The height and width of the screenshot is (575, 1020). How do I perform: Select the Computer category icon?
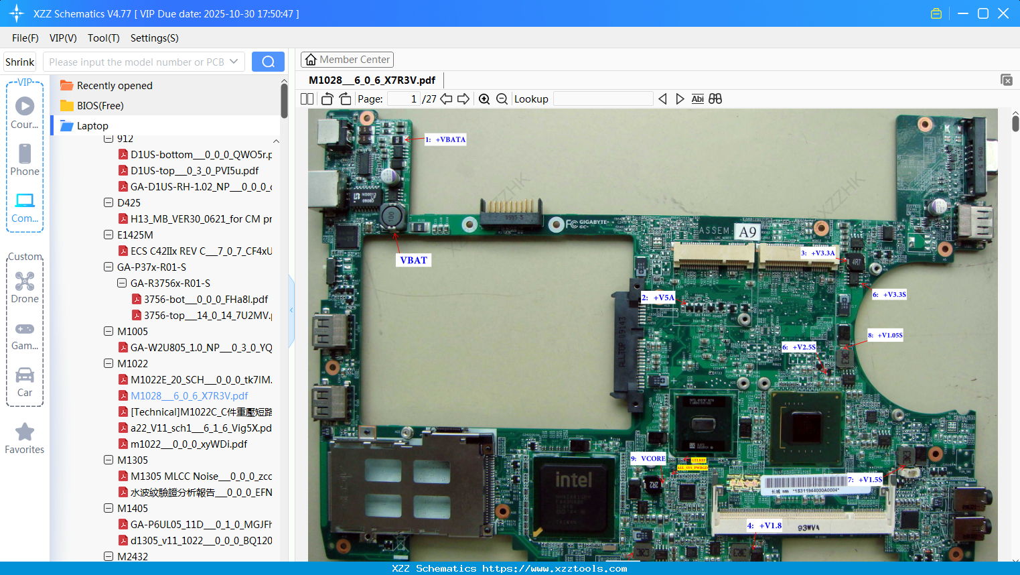[25, 207]
